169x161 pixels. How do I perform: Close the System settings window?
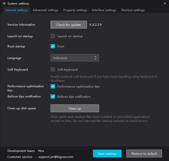click(165, 3)
